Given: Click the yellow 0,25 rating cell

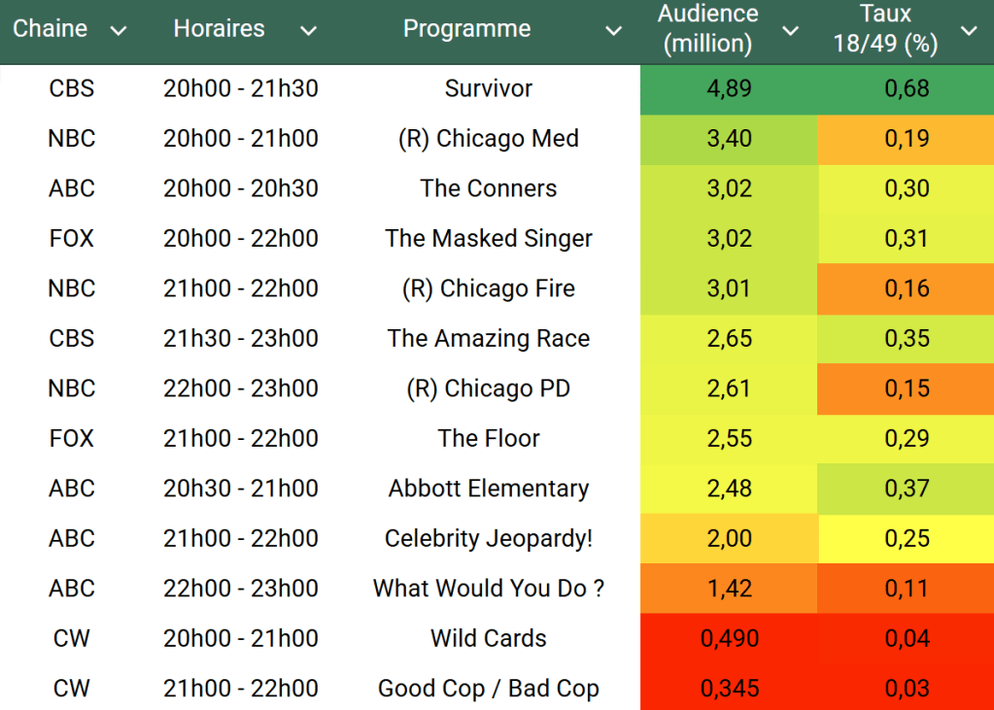Looking at the screenshot, I should [x=907, y=538].
